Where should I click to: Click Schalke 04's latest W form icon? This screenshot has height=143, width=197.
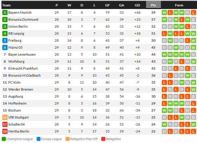point(193,124)
